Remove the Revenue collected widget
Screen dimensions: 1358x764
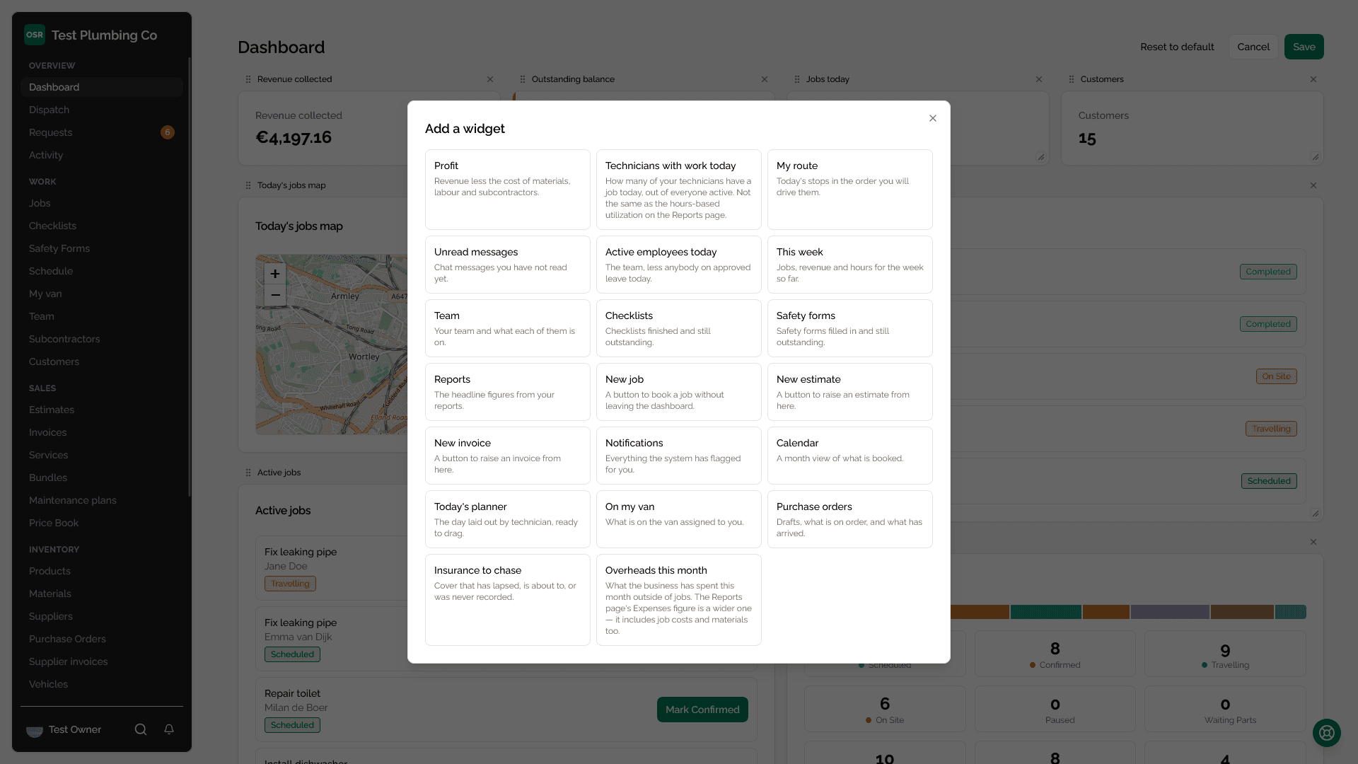click(x=490, y=79)
